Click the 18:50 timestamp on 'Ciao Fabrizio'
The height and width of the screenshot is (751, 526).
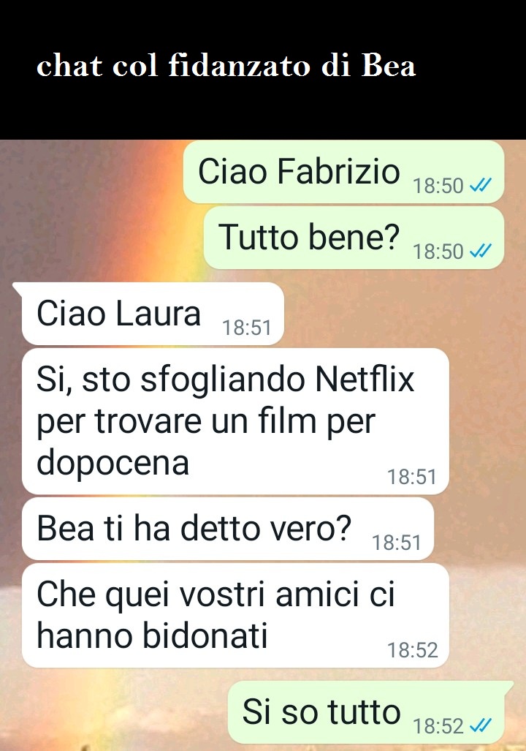(x=438, y=185)
